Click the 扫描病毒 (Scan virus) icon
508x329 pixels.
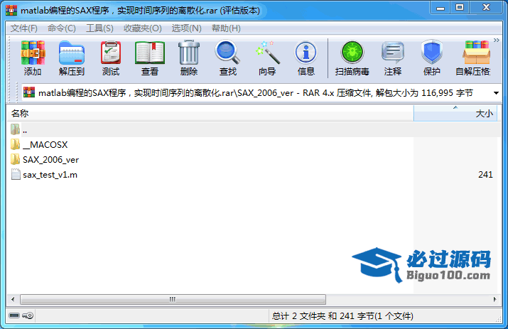tap(352, 53)
